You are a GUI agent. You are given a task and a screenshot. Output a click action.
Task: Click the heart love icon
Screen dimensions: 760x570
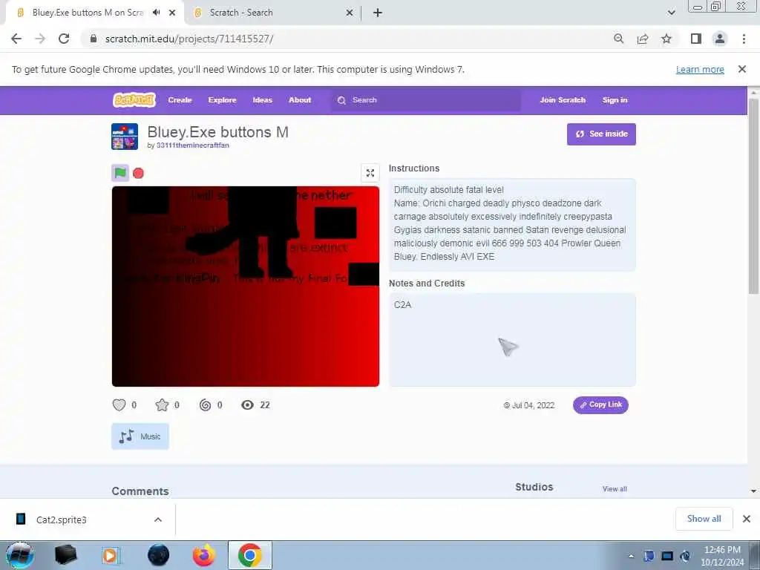[119, 404]
